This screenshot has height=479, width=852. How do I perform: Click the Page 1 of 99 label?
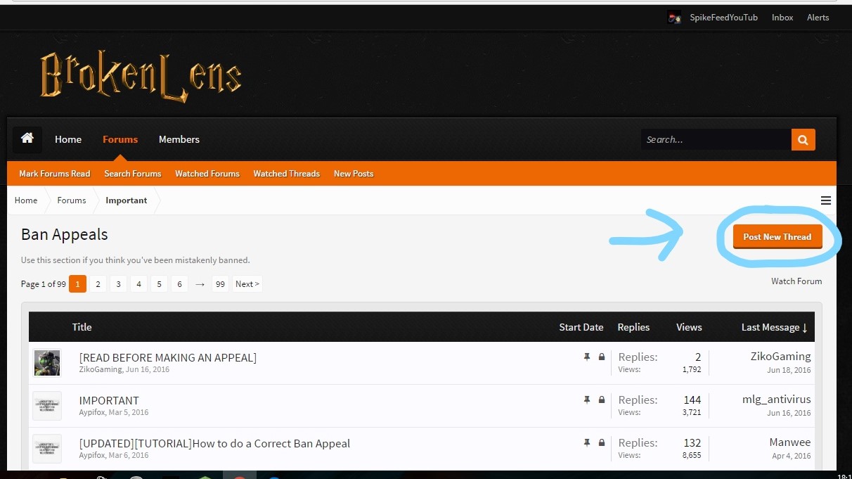[x=44, y=284]
